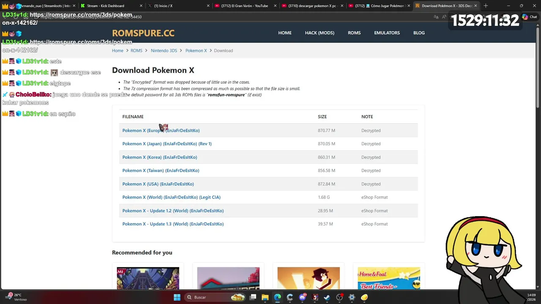
Task: Click the SIZE column header
Action: click(322, 117)
